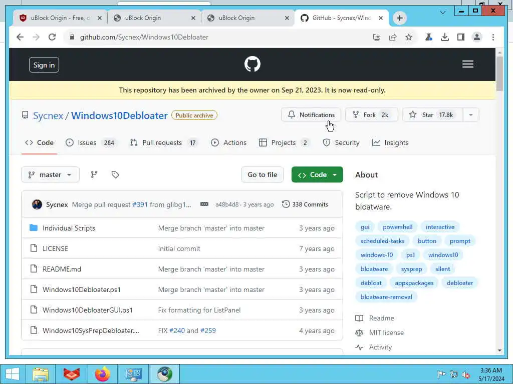Open Individual Scripts folder
Viewport: 513px width, 384px height.
pos(69,228)
